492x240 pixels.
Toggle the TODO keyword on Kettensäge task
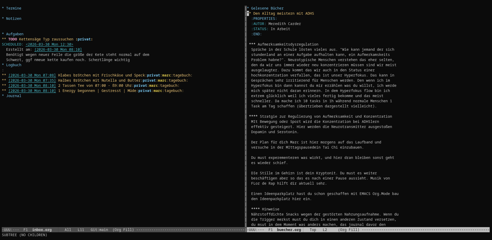(12, 39)
